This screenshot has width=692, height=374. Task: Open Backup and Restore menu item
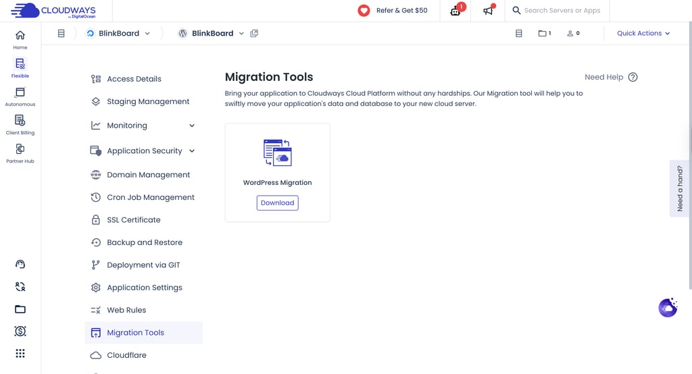(x=143, y=242)
